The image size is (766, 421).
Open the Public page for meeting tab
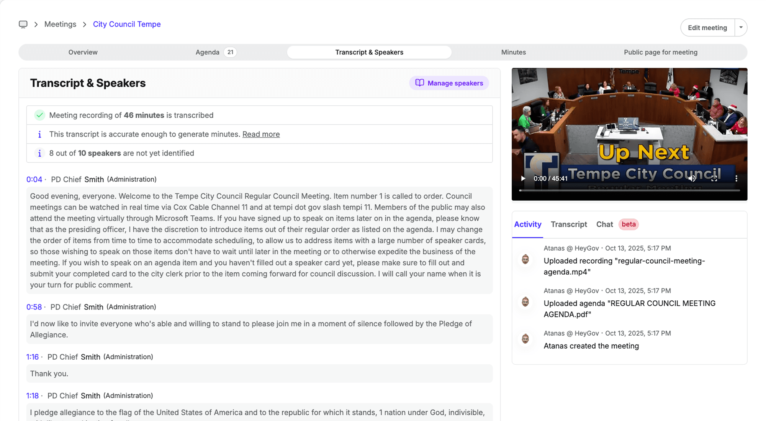[660, 52]
